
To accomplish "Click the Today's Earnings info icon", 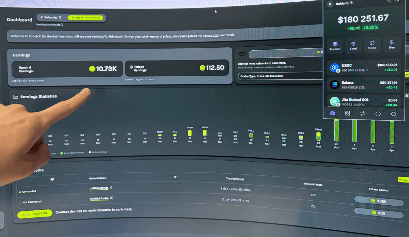I will [131, 67].
